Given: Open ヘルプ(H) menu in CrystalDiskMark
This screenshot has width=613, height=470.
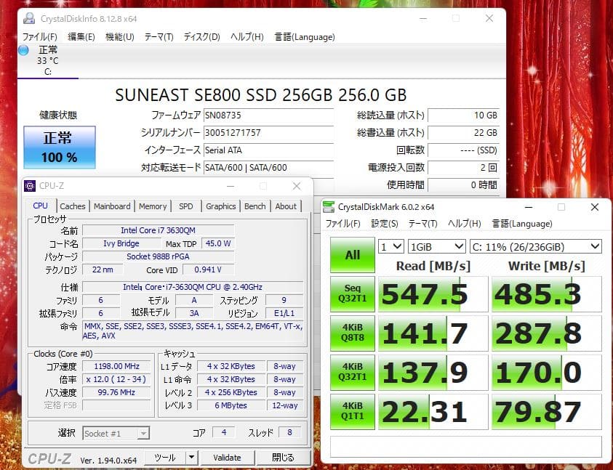Looking at the screenshot, I should click(464, 224).
